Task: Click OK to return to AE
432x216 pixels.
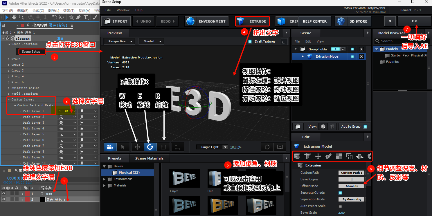Action: tap(414, 21)
